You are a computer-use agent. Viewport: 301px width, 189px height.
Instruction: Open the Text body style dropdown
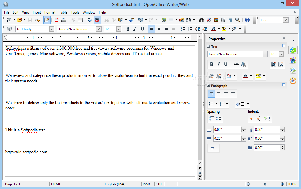point(52,29)
